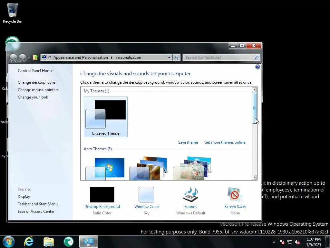
Task: Open Taskbar and Start Menu link
Action: (x=38, y=204)
